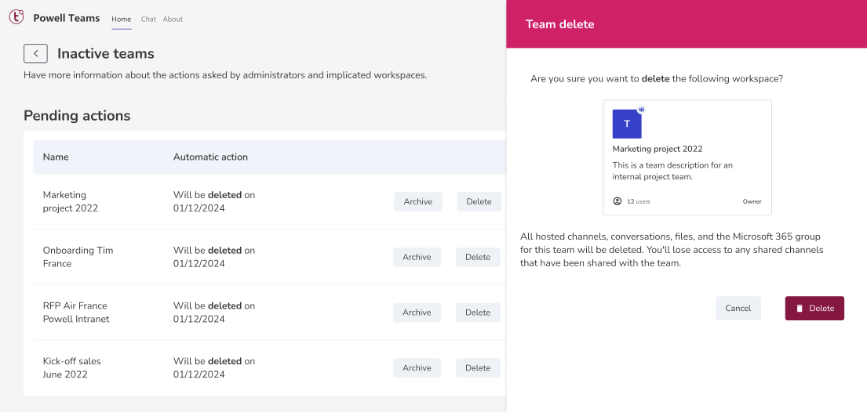Click the Automatic action column header
This screenshot has width=867, height=412.
(210, 157)
